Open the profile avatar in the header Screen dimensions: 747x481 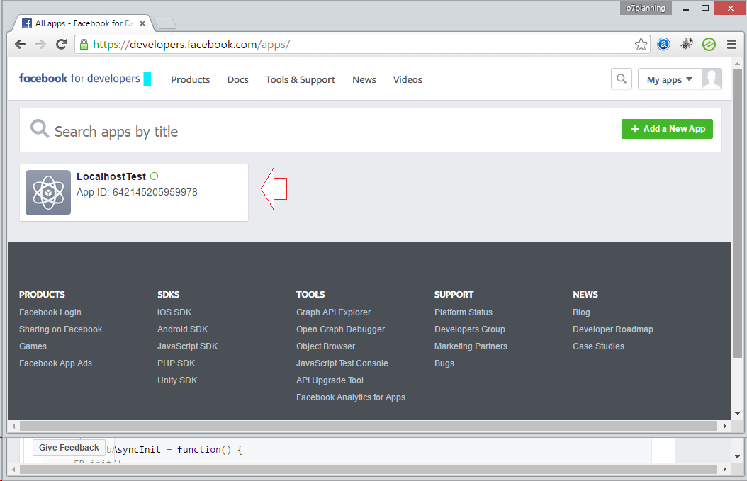click(x=712, y=79)
